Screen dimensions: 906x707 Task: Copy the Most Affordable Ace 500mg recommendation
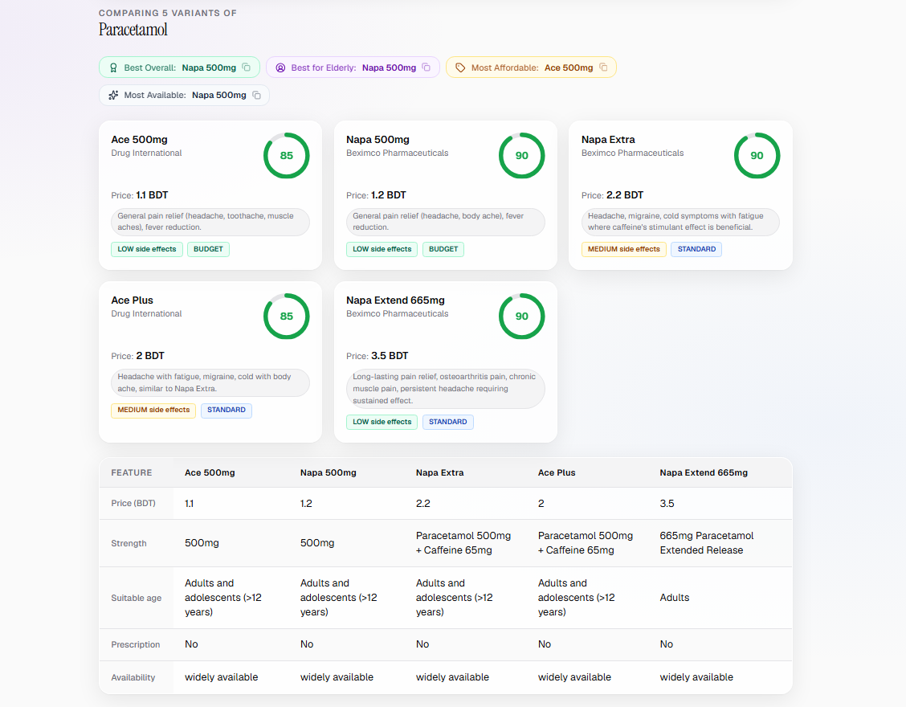[603, 67]
